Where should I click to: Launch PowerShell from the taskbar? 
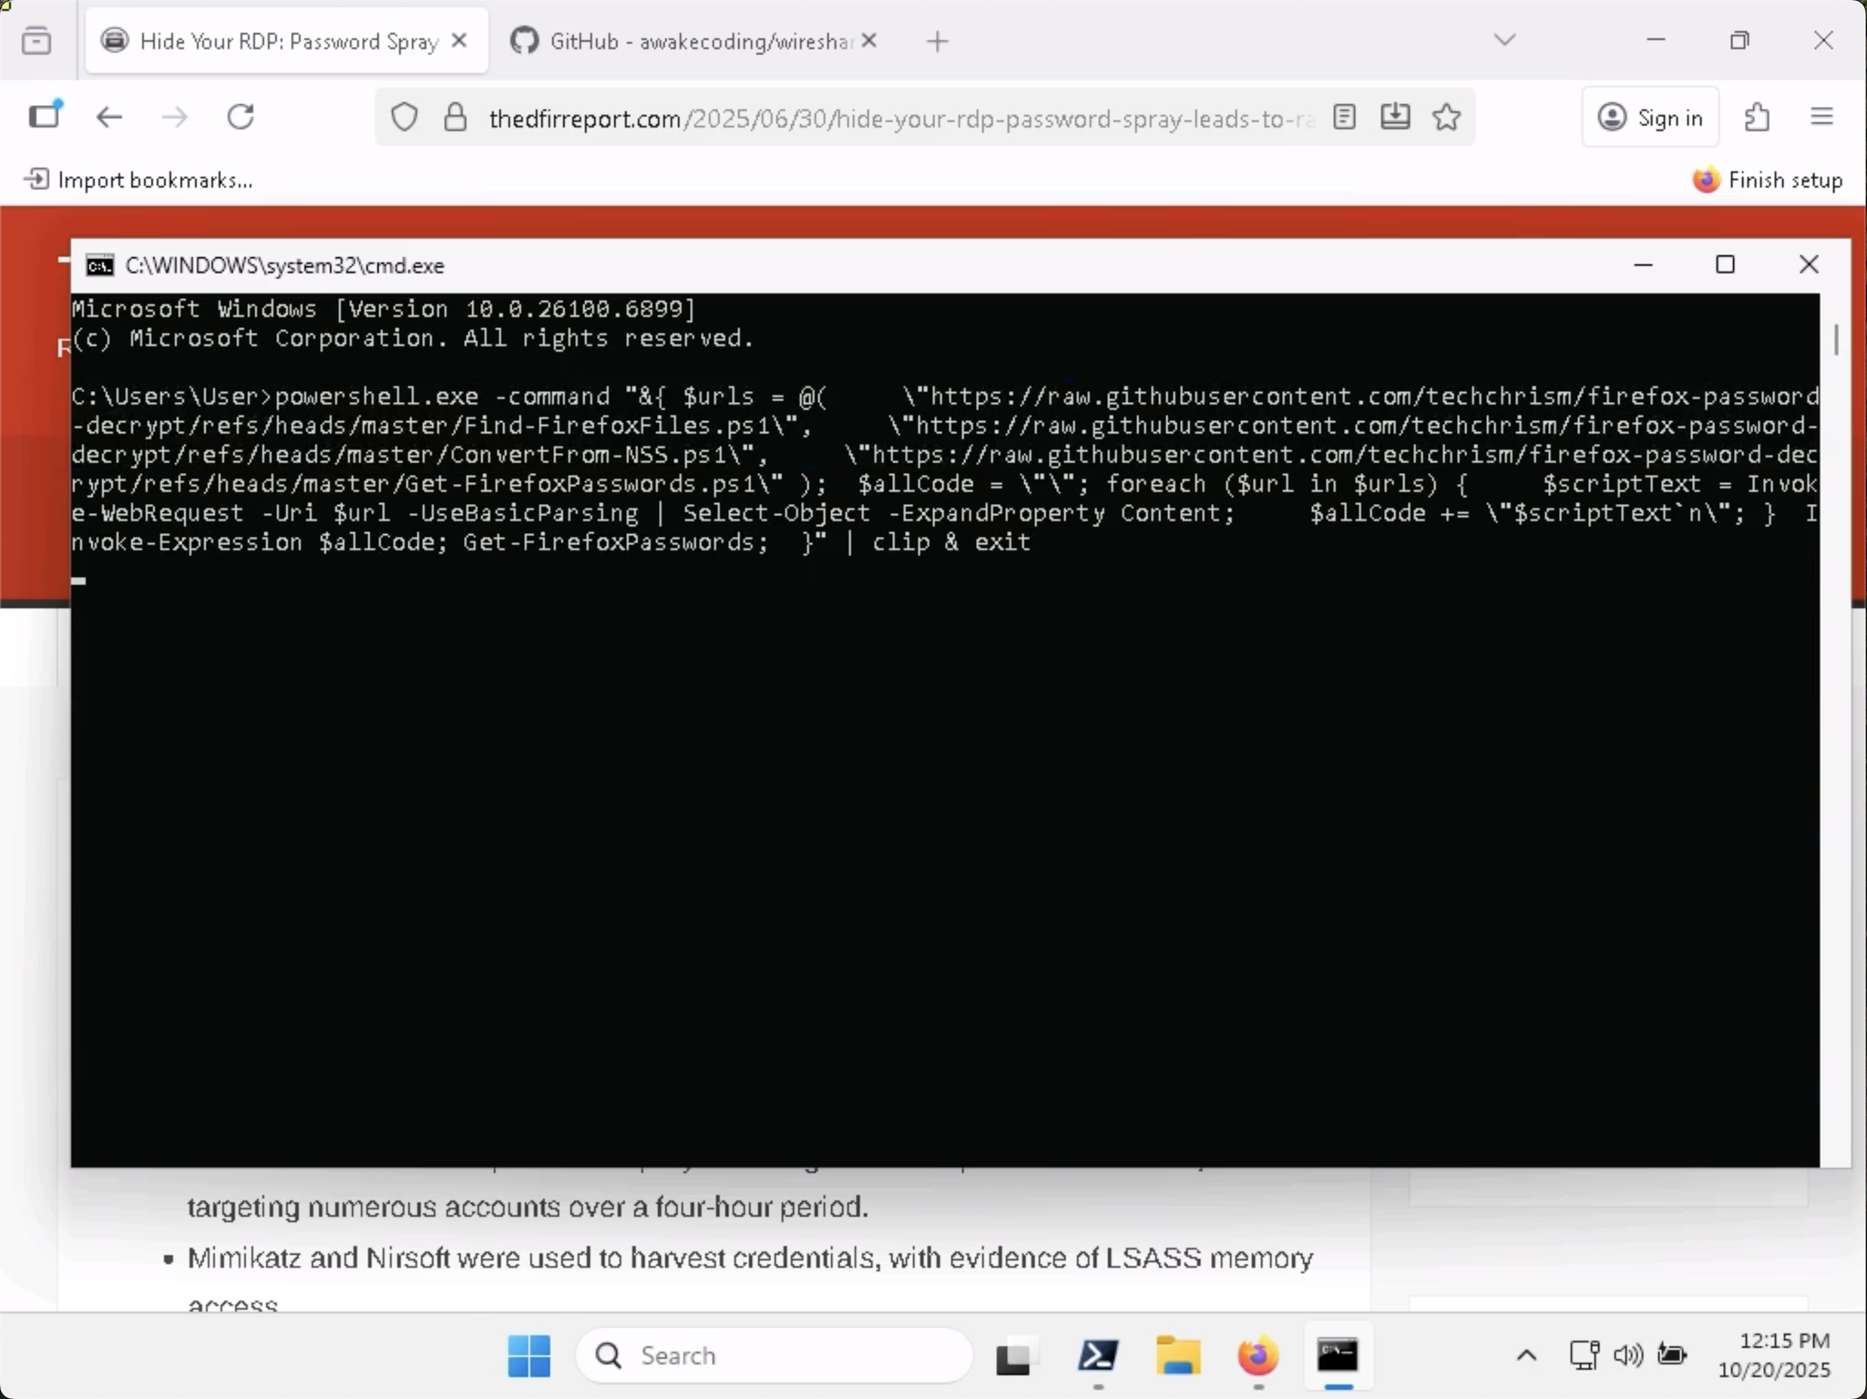tap(1097, 1357)
